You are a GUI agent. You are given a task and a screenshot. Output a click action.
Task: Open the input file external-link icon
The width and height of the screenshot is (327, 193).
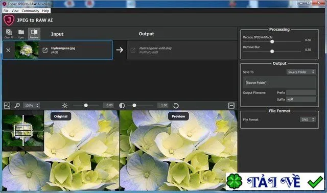[45, 50]
